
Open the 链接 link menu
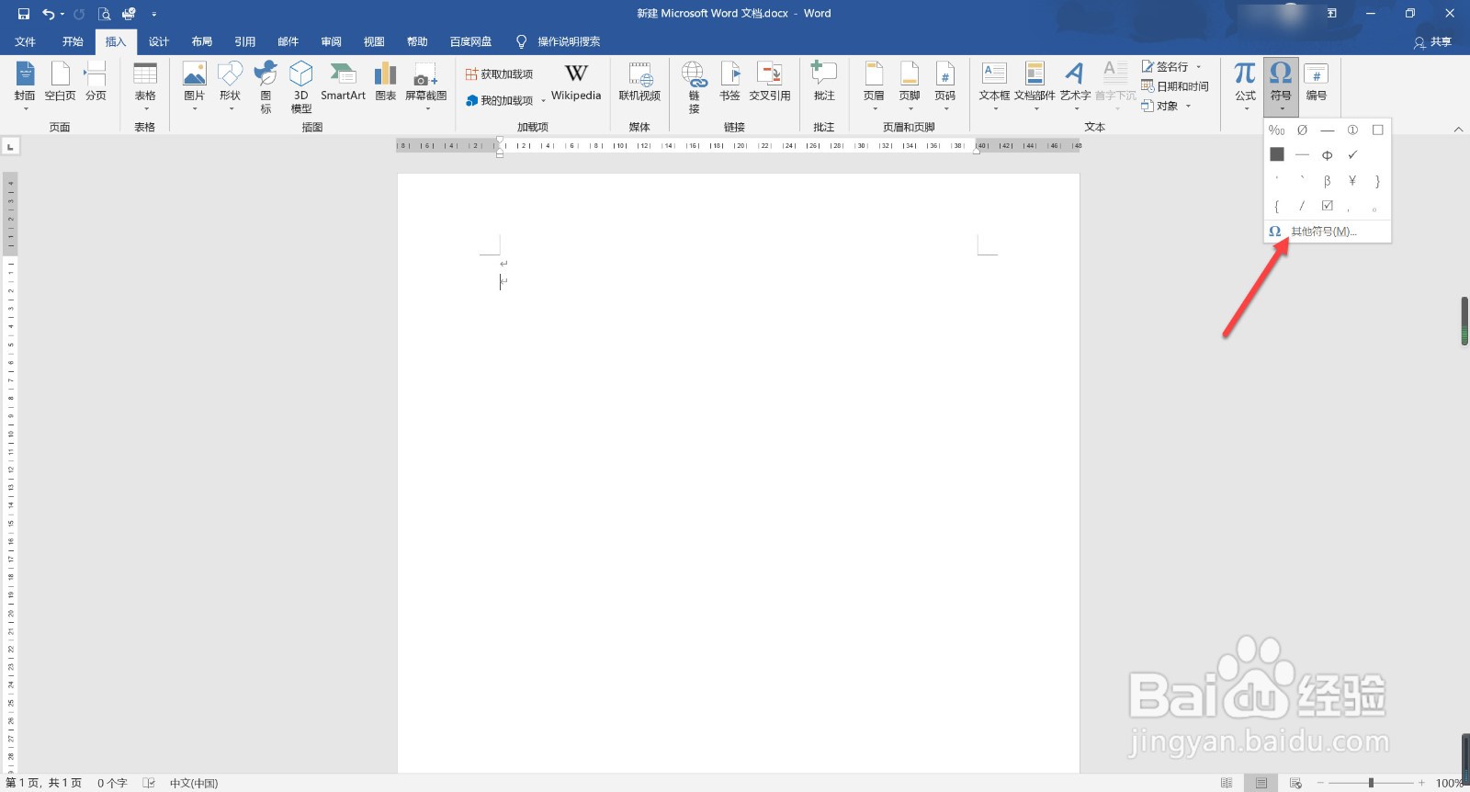(694, 86)
